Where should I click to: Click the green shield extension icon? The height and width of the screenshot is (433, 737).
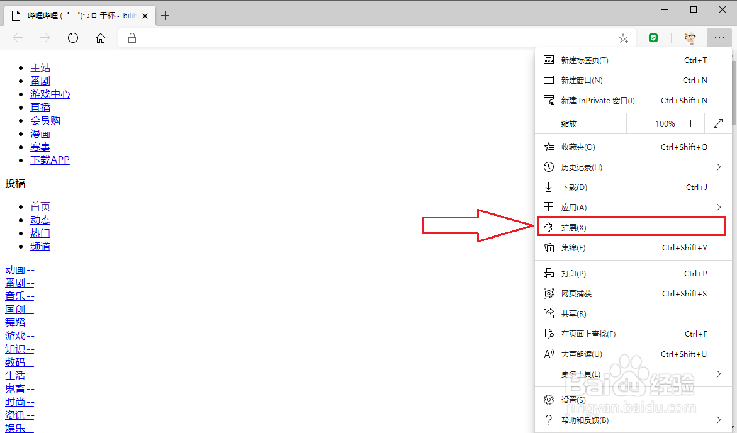point(653,38)
